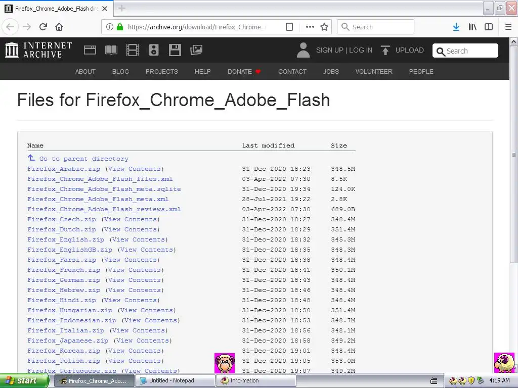Open the VOLUNTEER navigation item

click(x=374, y=72)
